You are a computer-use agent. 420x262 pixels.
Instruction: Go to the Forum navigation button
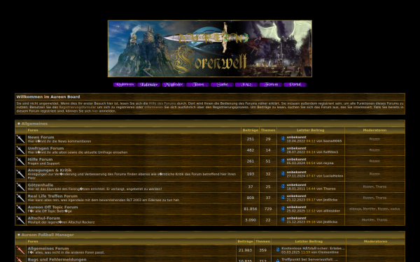pyautogui.click(x=271, y=85)
